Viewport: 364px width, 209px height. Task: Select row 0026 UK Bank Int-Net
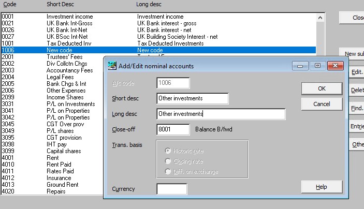pyautogui.click(x=158, y=30)
